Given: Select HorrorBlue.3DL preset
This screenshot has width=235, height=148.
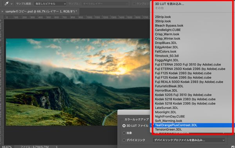Looking at the screenshot, I should coord(166,90).
